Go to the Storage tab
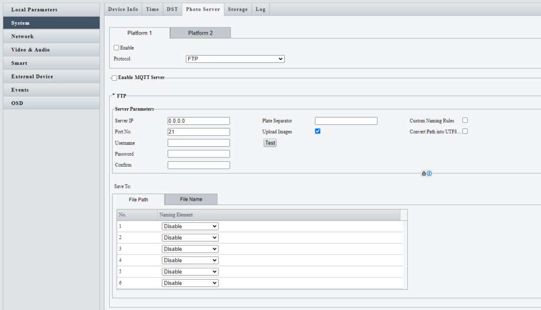 point(237,9)
